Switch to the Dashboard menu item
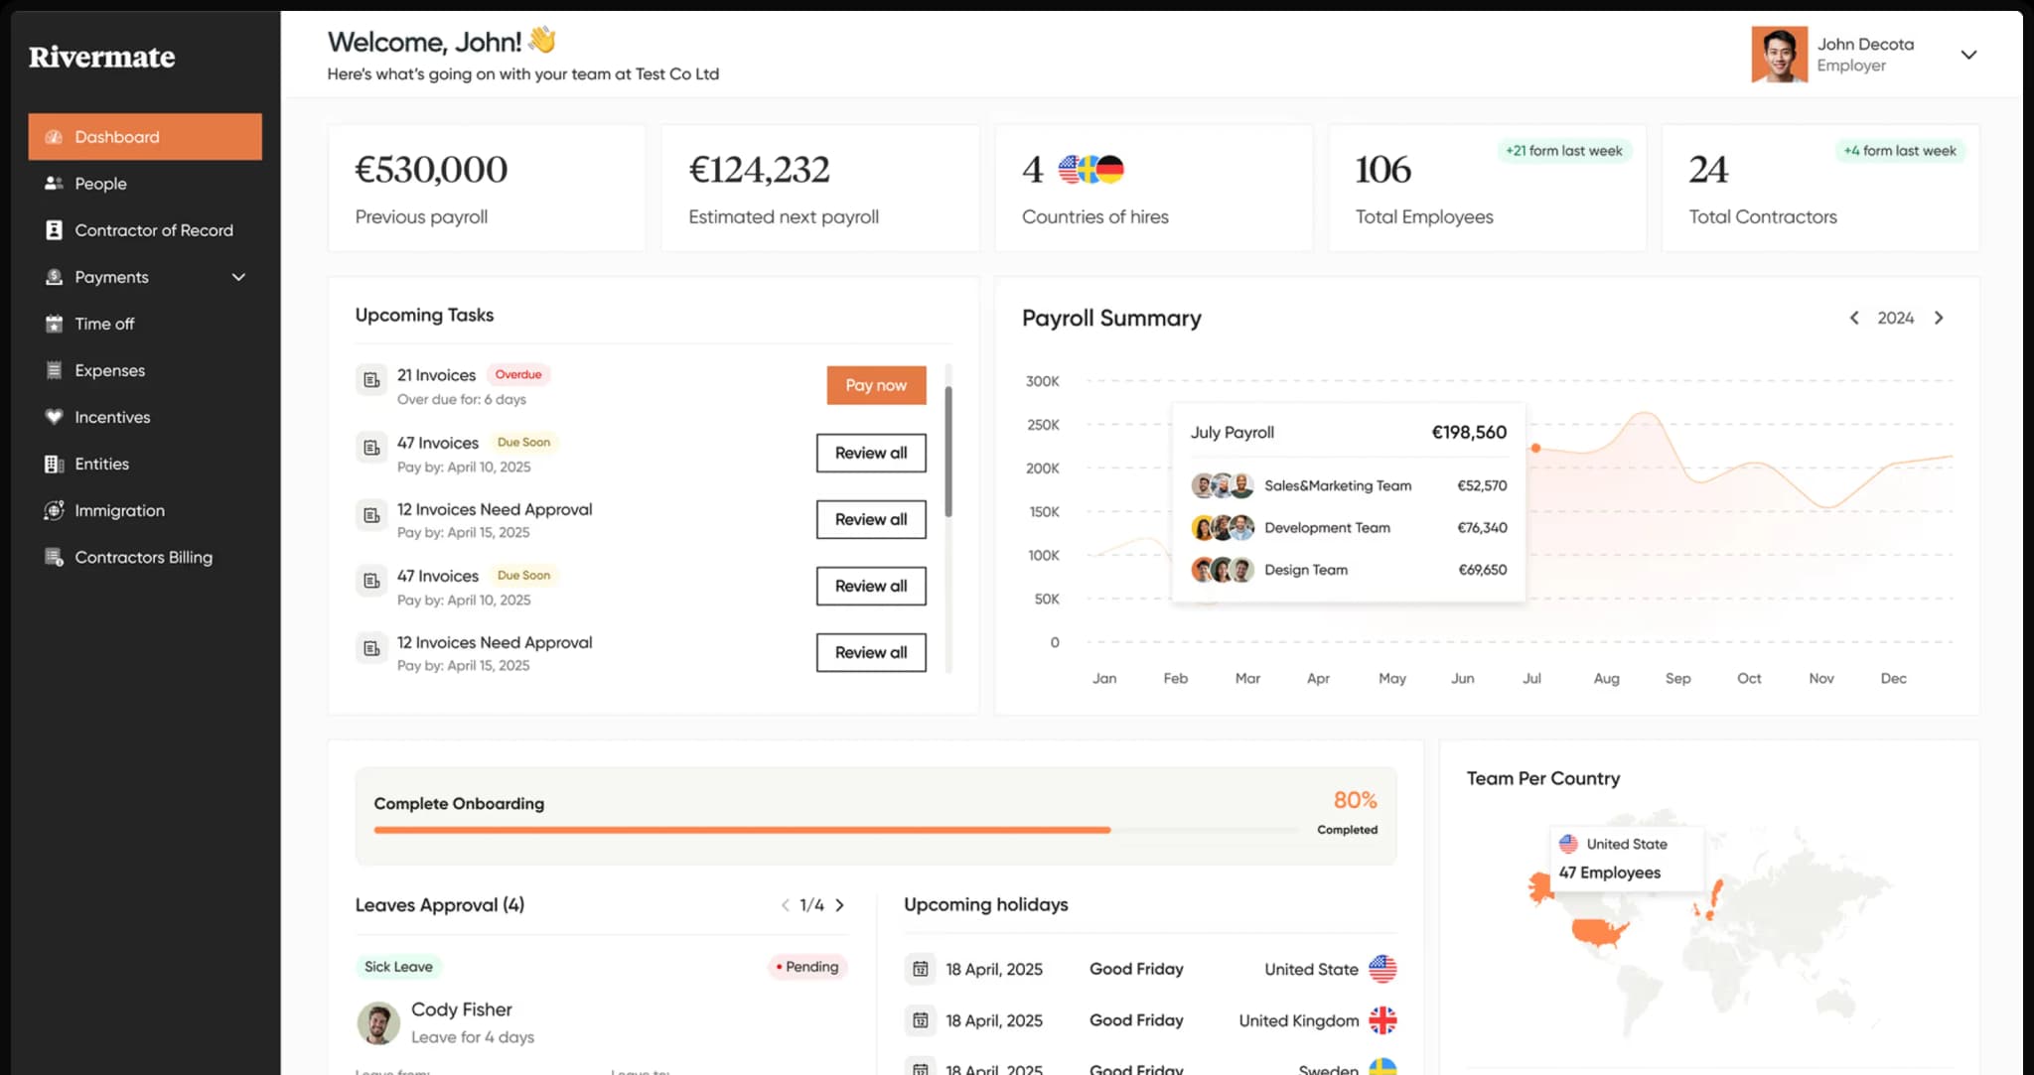The image size is (2034, 1075). pos(116,136)
